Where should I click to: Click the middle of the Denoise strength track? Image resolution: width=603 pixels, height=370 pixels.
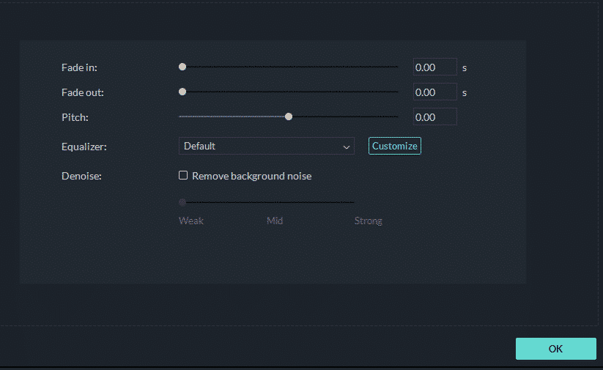pos(267,202)
